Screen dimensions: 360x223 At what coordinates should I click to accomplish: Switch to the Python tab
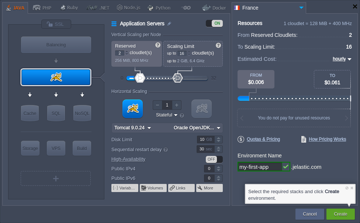pos(159,8)
